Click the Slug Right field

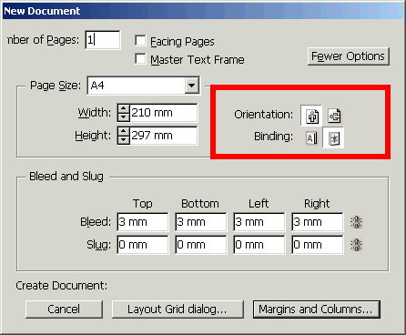coord(318,245)
